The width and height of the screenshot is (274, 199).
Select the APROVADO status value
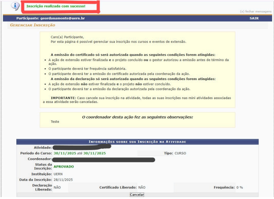[63, 167]
